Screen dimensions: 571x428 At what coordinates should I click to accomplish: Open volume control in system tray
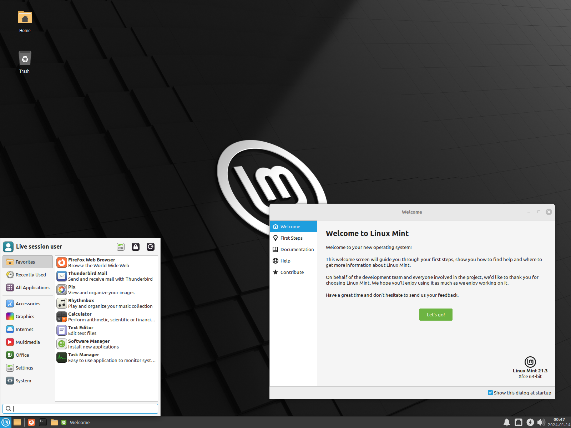click(541, 422)
